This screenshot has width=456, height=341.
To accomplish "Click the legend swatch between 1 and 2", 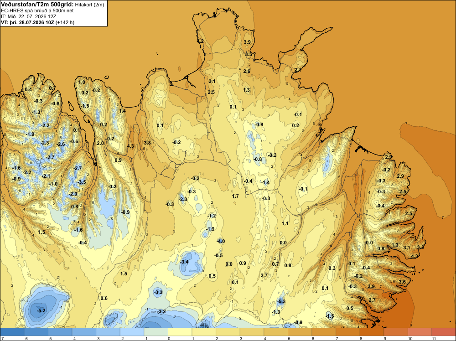I will pos(204,332).
